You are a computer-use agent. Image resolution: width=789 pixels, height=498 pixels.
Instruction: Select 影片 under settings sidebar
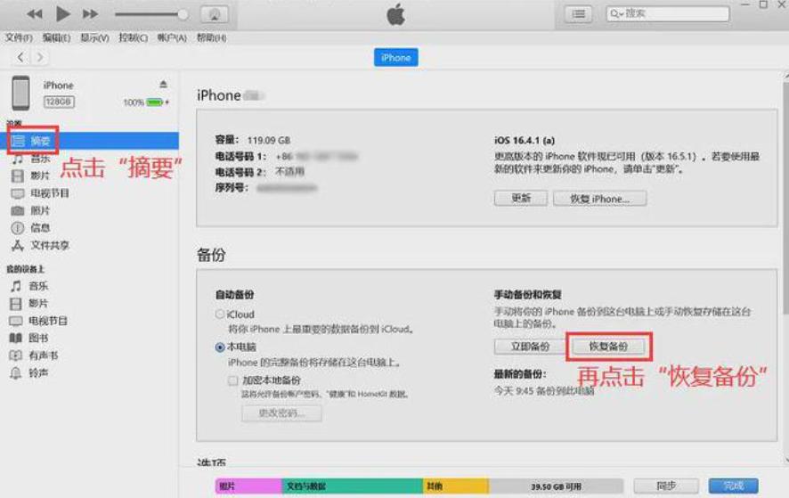point(40,176)
